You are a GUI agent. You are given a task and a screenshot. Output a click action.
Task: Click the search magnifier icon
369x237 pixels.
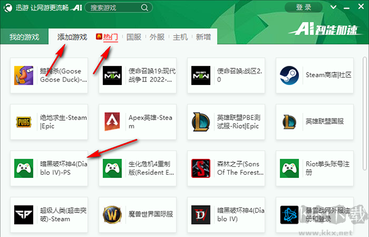[x=145, y=8]
